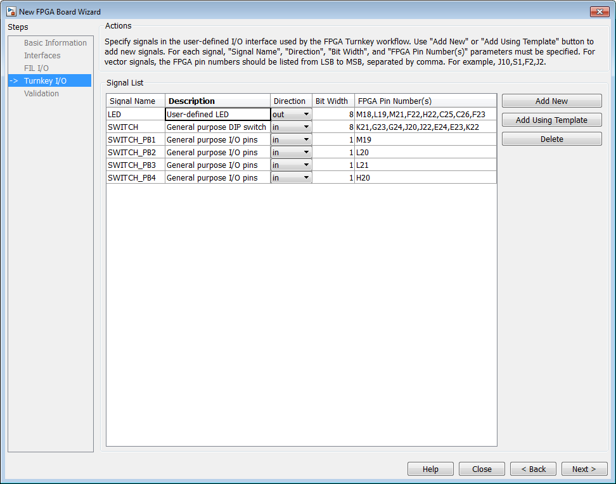Edit the LED FPGA pin numbers cell
Viewport: 616px width, 484px height.
(425, 114)
